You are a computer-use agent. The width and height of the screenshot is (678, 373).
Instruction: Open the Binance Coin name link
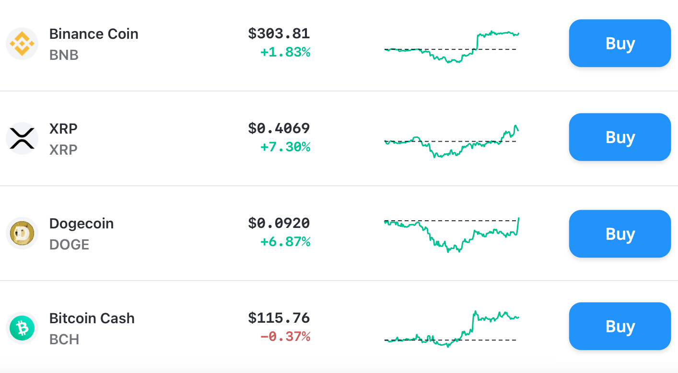pos(94,34)
